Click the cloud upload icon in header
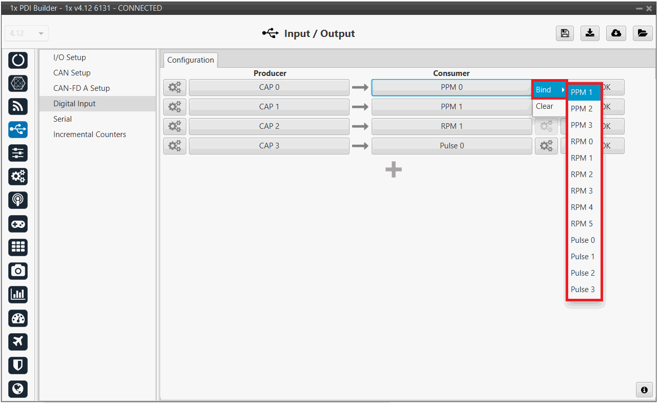 (x=616, y=33)
